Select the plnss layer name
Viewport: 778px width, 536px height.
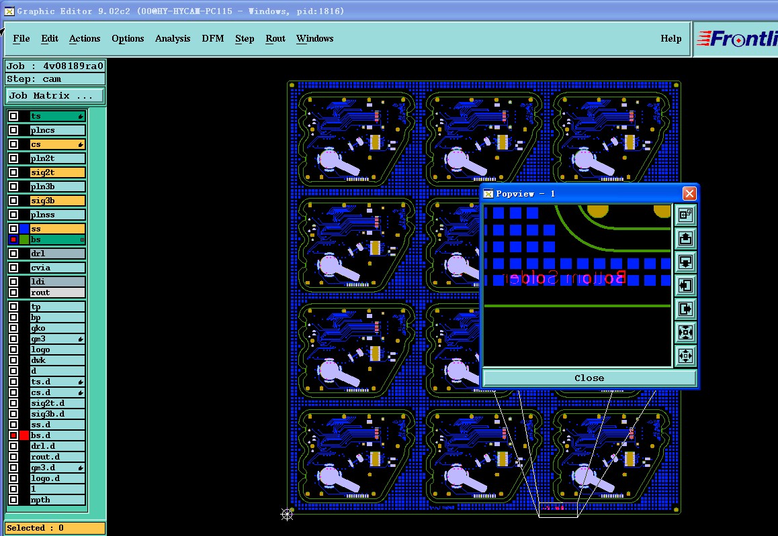tap(58, 215)
